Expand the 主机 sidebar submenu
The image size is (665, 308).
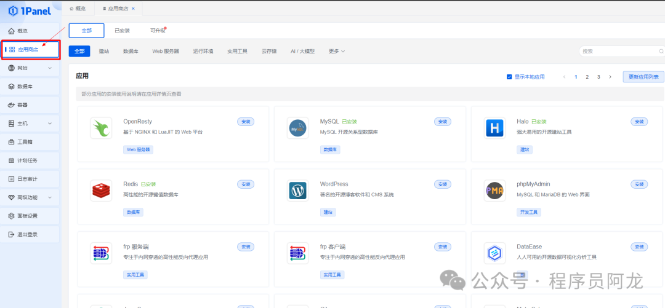30,123
